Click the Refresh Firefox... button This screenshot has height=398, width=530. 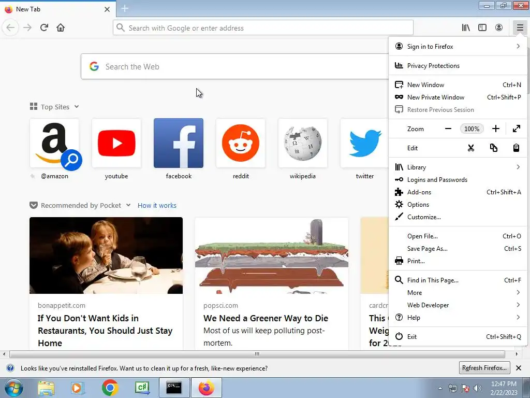[484, 368]
